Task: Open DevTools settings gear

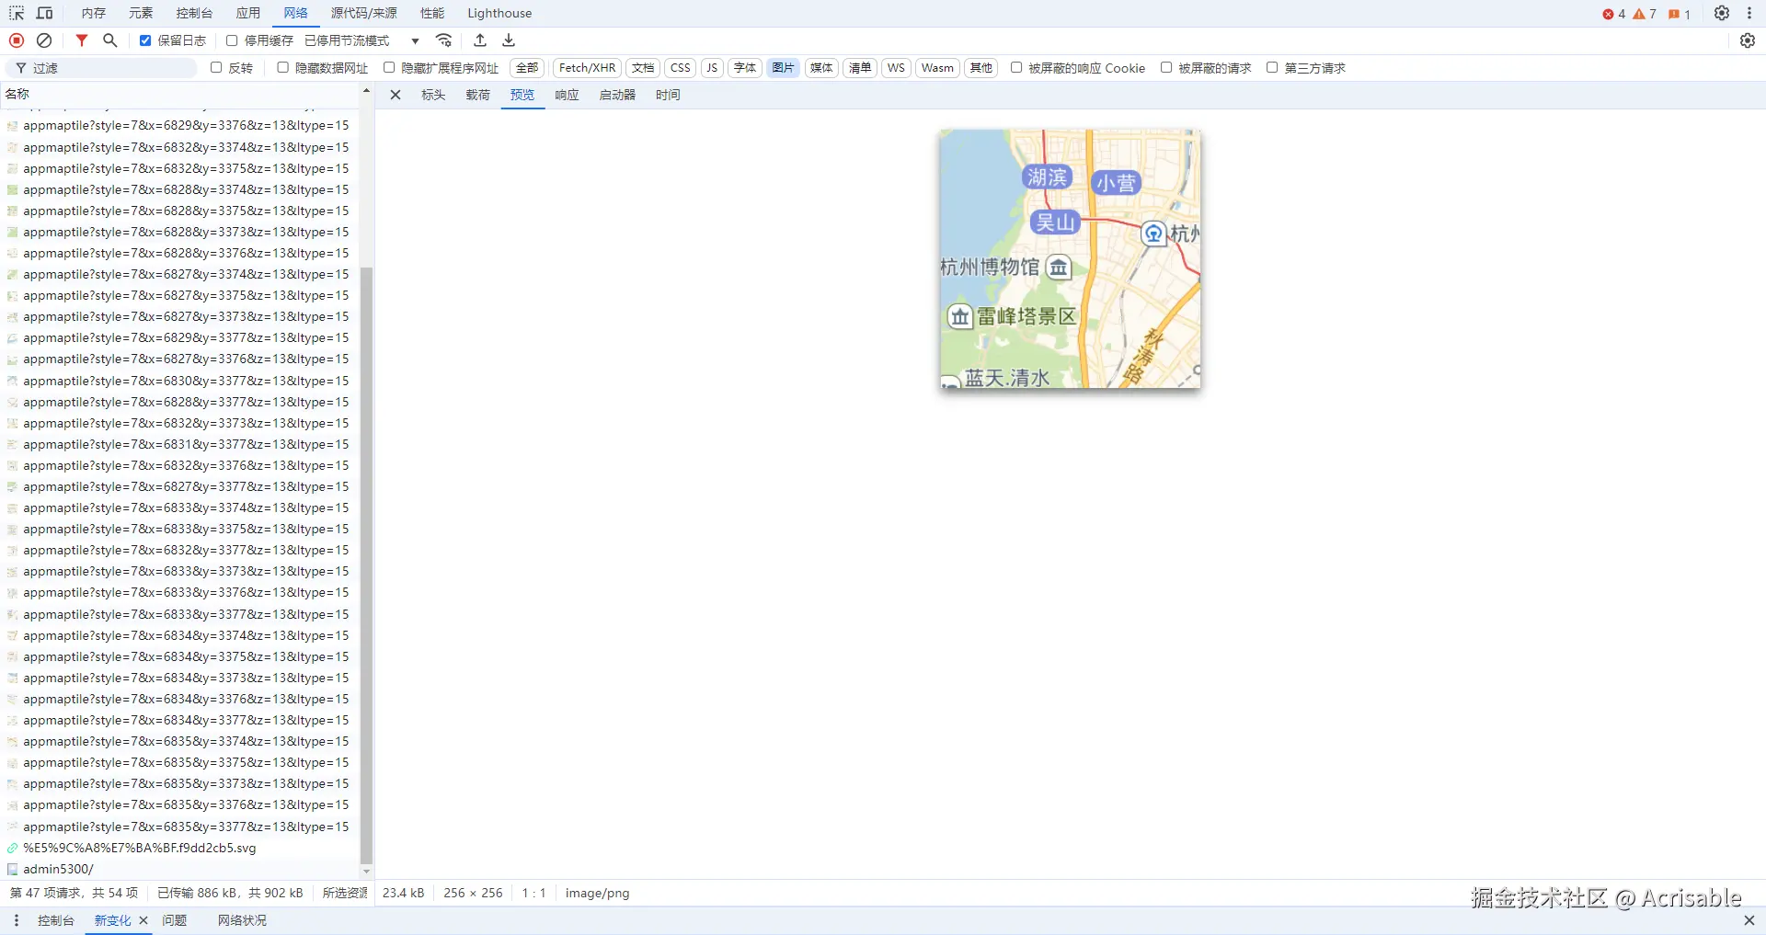Action: point(1722,13)
